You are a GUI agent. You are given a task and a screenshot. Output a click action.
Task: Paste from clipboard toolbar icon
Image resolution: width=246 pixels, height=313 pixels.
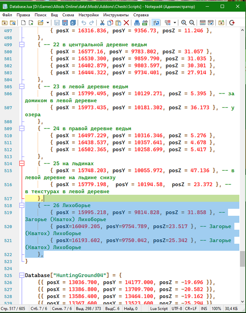coord(118,23)
